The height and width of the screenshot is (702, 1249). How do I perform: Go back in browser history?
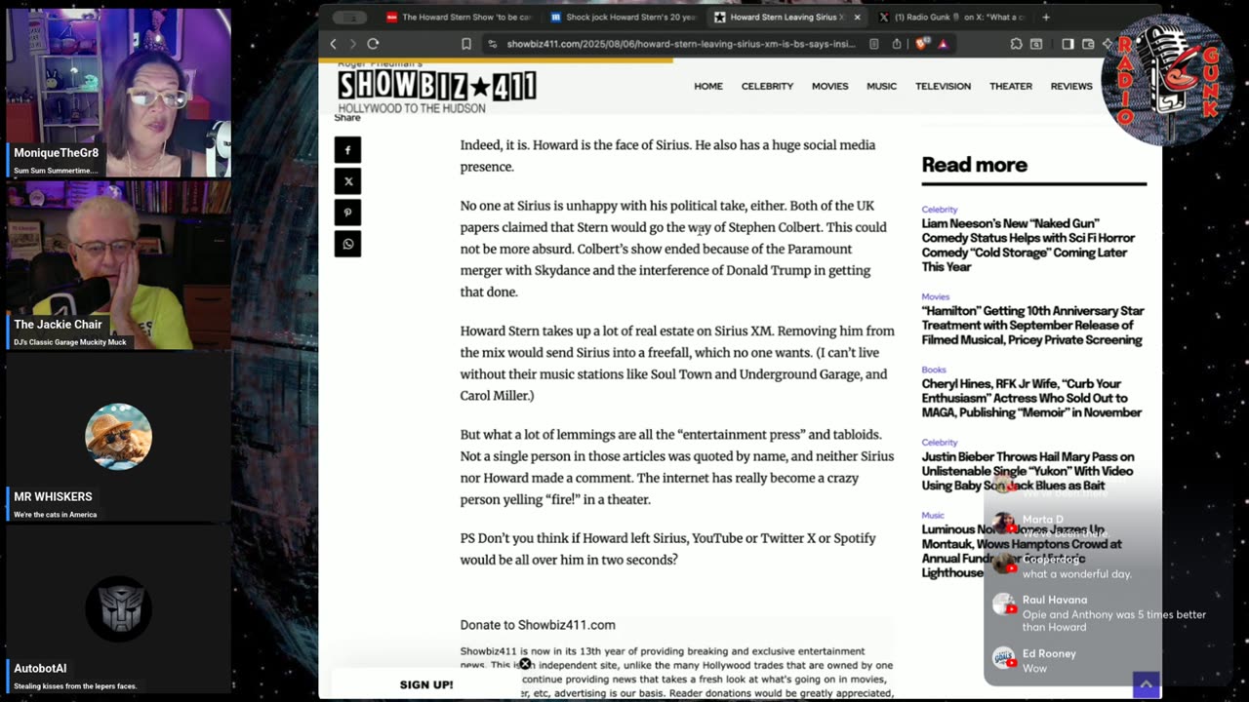pos(333,44)
